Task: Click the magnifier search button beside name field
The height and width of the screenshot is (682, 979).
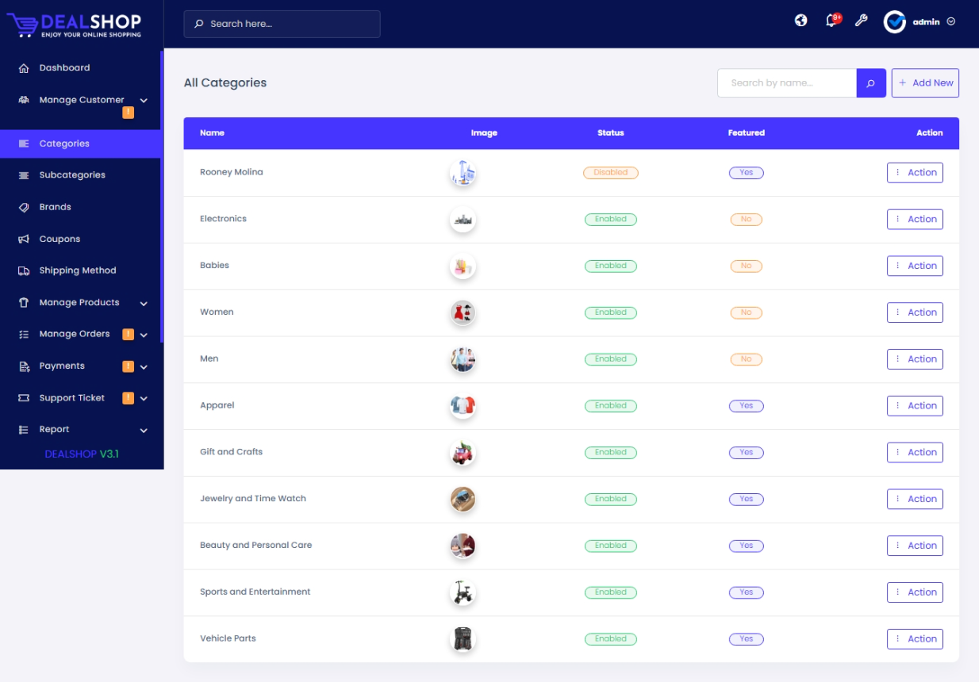Action: pos(870,83)
